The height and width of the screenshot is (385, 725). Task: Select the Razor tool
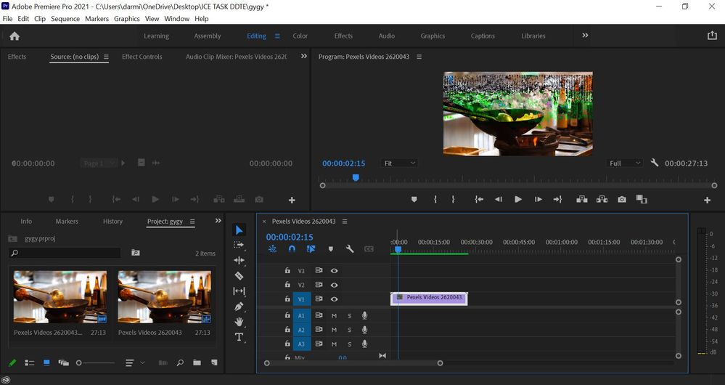(x=239, y=276)
